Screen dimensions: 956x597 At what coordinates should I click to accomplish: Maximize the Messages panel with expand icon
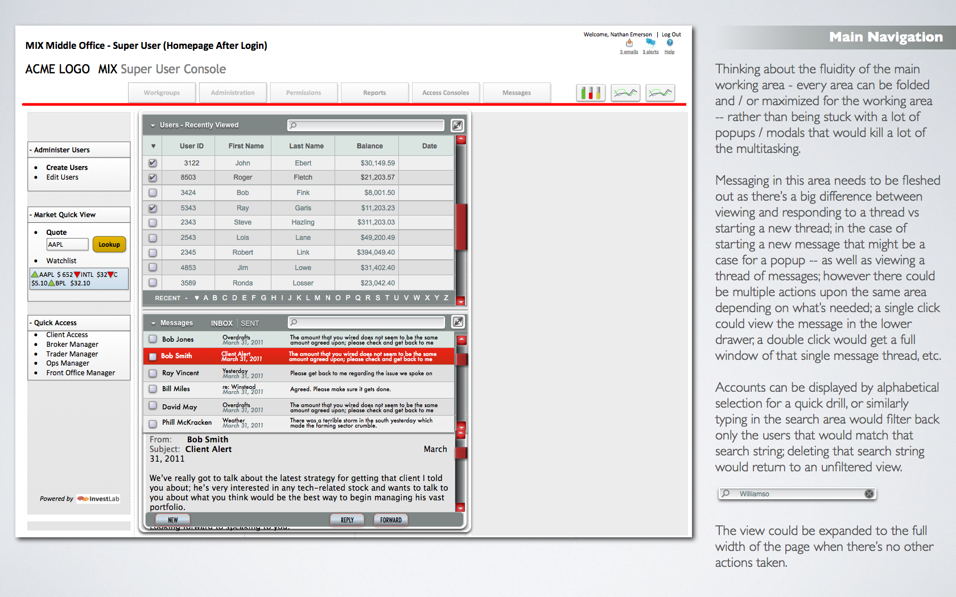[x=457, y=322]
